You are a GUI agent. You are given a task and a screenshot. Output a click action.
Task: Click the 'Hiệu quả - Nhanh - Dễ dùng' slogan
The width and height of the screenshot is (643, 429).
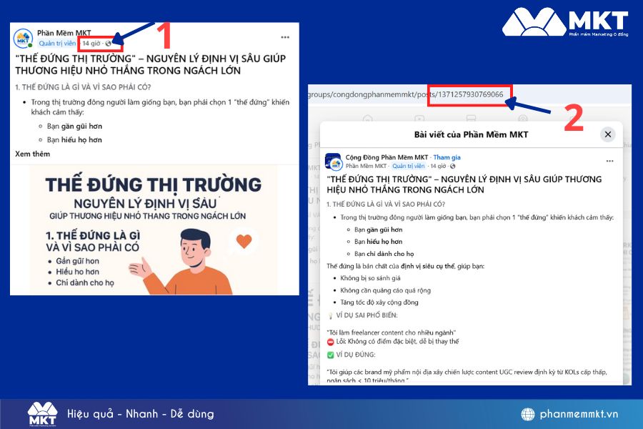click(x=141, y=414)
